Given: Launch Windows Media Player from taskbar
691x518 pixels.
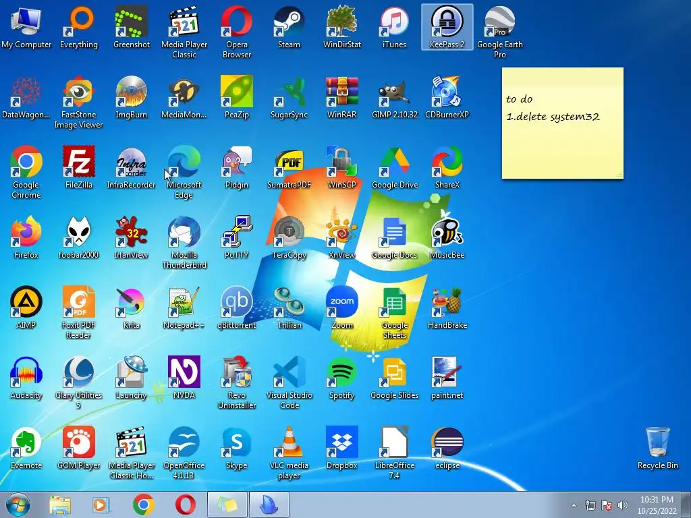Looking at the screenshot, I should point(101,505).
